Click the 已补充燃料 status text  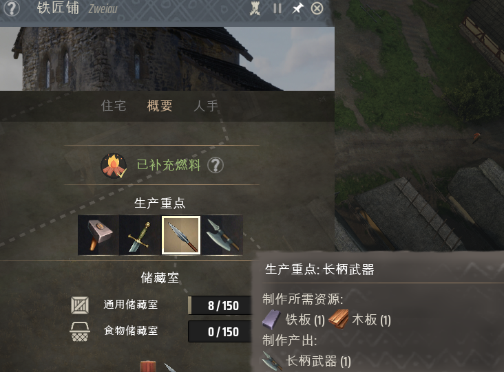[169, 165]
